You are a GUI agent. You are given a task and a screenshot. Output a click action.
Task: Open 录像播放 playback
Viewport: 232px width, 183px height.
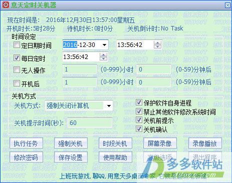[205, 143]
